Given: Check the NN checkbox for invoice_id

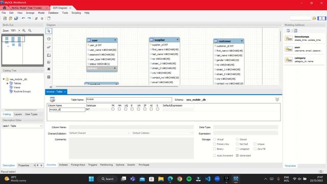Looking at the screenshot, I should (x=119, y=109).
